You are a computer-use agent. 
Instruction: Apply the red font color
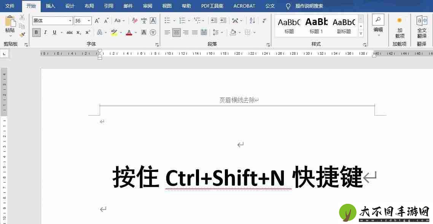click(129, 33)
